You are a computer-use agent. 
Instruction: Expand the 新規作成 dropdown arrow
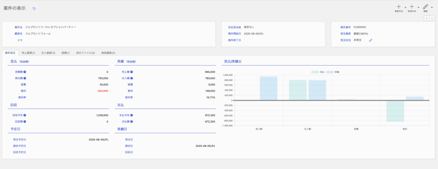(x=418, y=8)
